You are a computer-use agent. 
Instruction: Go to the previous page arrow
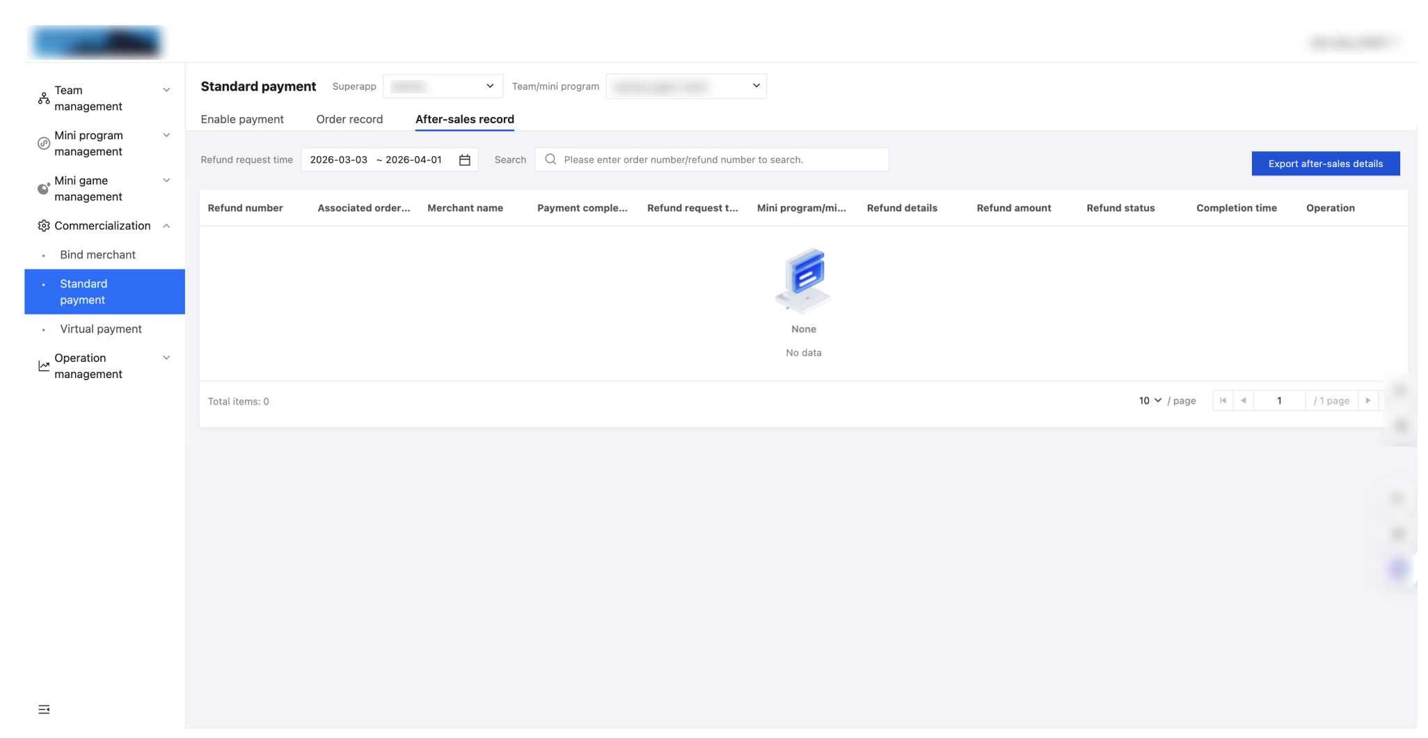pos(1244,400)
